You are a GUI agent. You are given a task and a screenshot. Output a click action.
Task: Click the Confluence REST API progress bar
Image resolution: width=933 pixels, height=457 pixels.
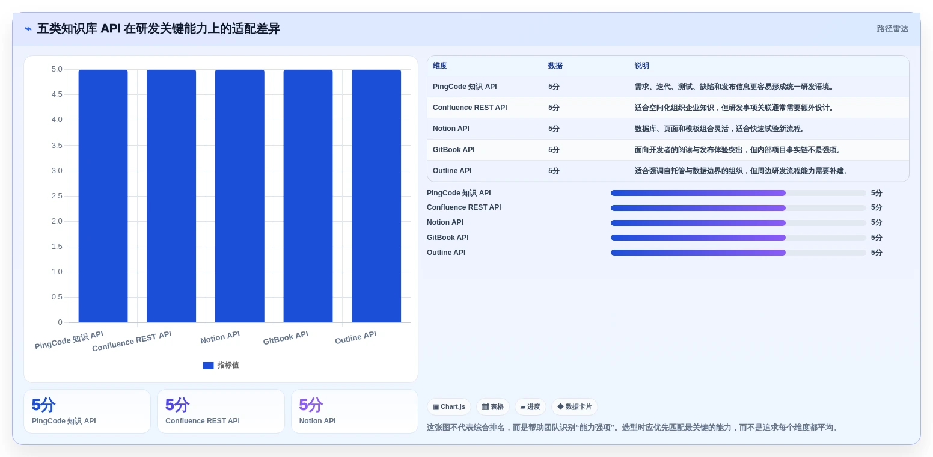point(738,208)
